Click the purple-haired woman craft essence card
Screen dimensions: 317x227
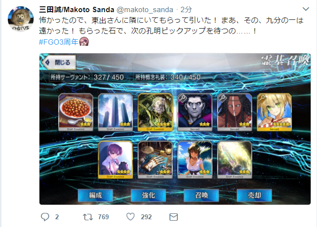[x=115, y=160]
